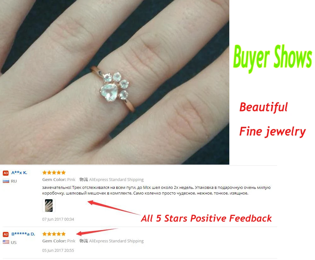The image size is (315, 260).
Task: Click the A2 buyer level badge
Action: tap(6, 234)
